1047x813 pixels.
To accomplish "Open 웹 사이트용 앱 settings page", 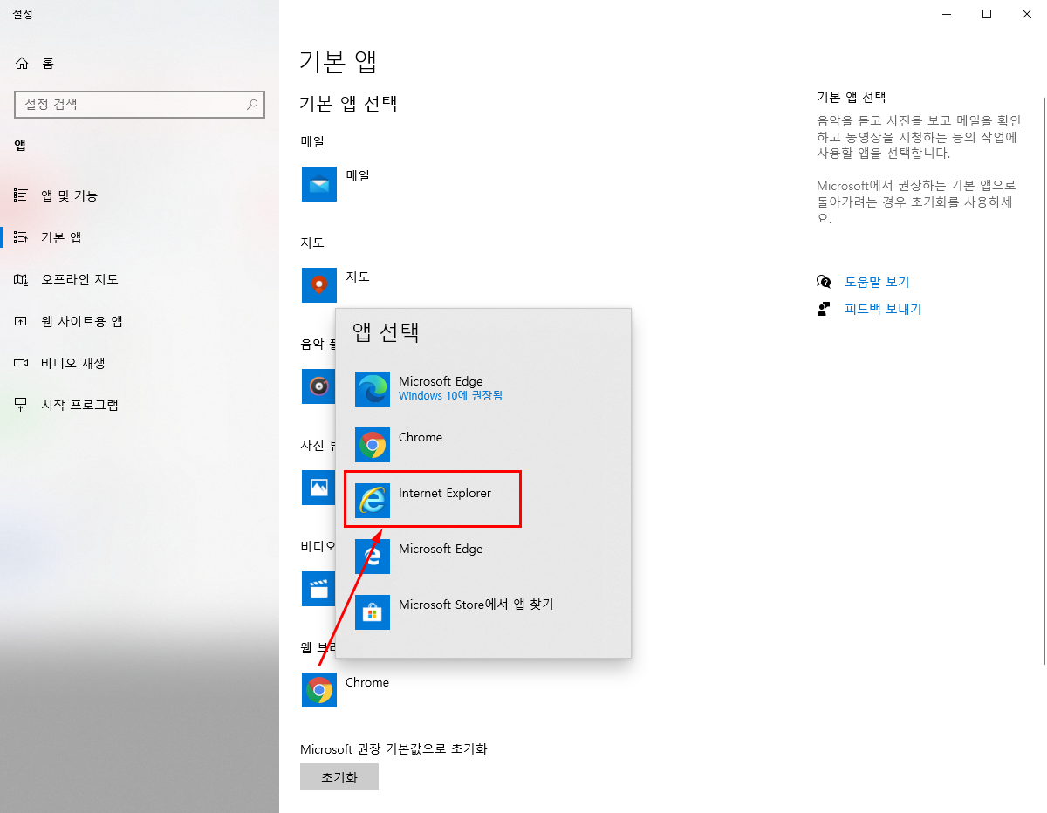I will [140, 321].
